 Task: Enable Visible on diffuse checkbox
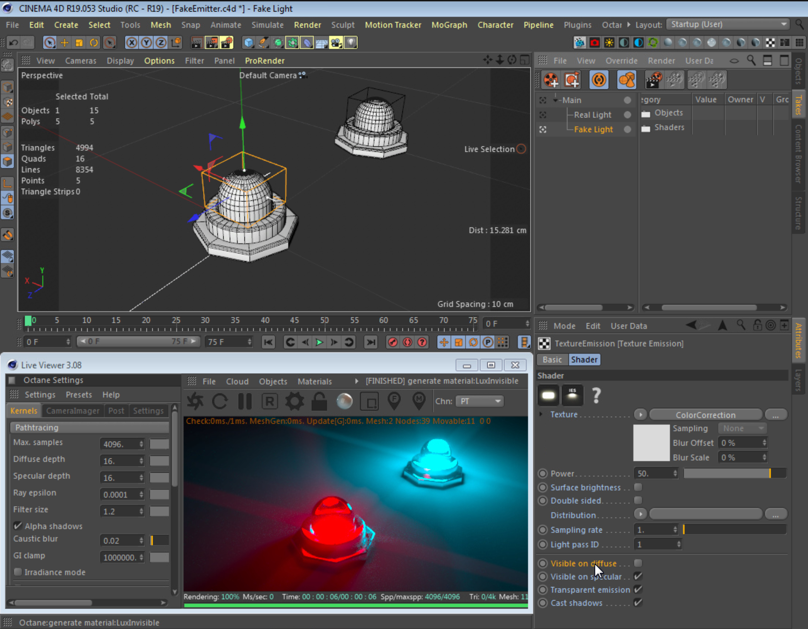click(x=638, y=563)
